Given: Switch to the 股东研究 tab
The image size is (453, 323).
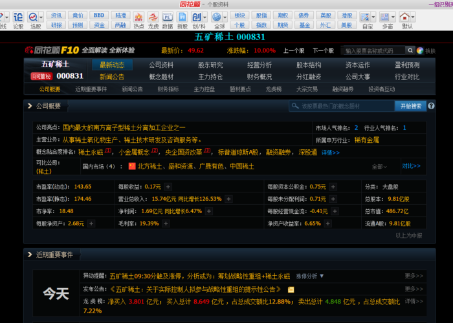Looking at the screenshot, I should pos(210,65).
